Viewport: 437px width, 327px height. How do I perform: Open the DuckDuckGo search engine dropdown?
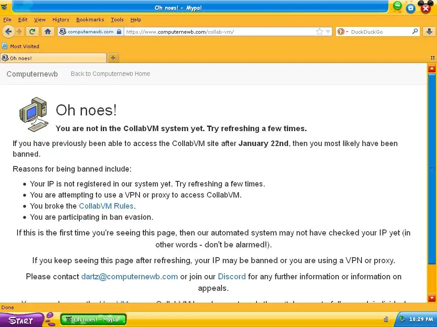[x=342, y=32]
